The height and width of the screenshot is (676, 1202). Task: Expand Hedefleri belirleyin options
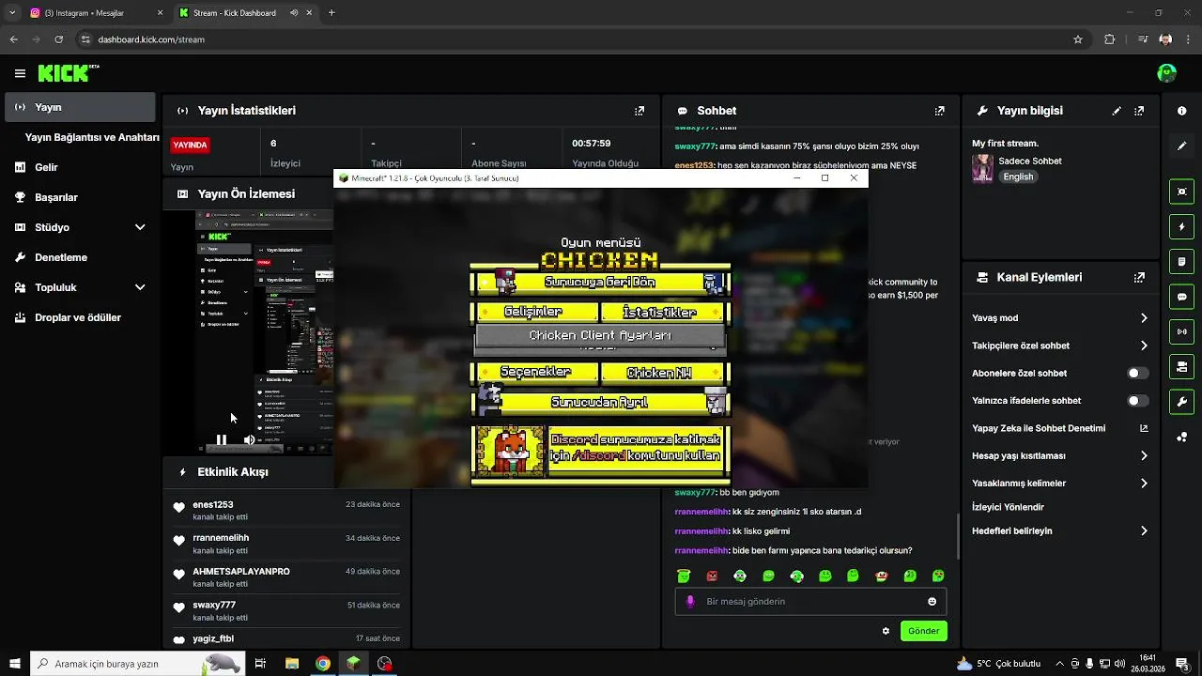[x=1144, y=531]
